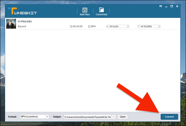Click the Open output folder button

[x=123, y=117]
